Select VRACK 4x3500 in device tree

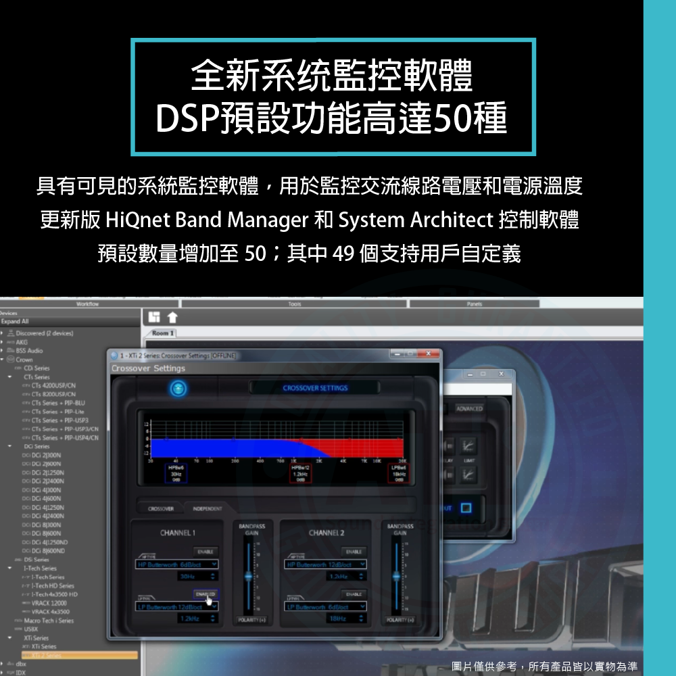click(x=50, y=612)
